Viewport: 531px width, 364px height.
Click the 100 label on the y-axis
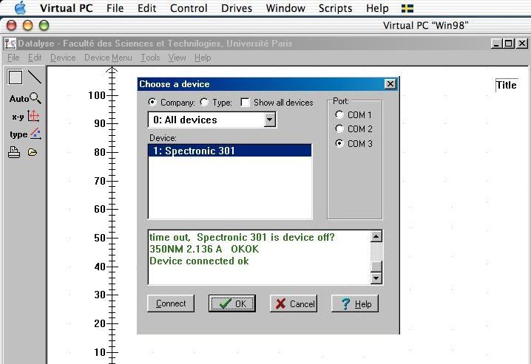click(97, 96)
